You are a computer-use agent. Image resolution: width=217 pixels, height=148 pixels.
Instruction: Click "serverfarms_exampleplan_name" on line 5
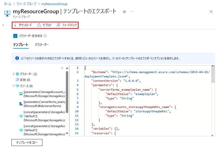(x=125, y=90)
